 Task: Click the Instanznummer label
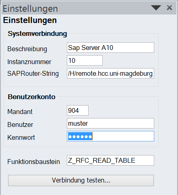pos(29,62)
